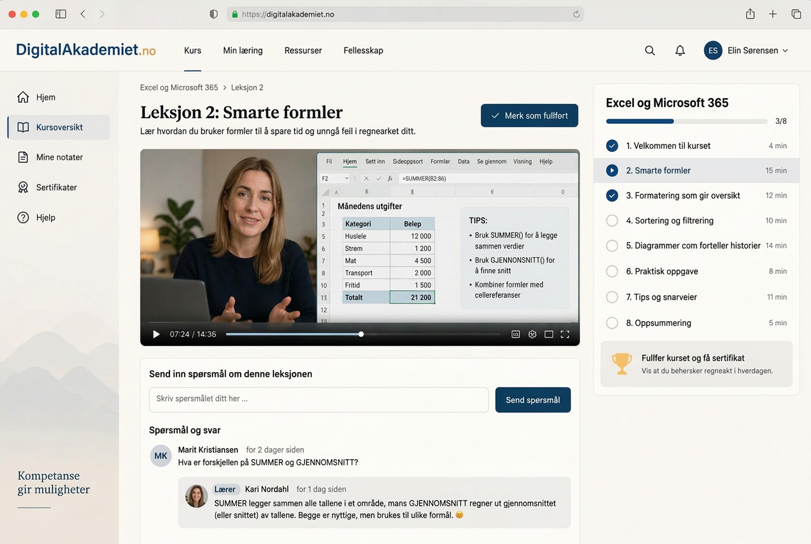Click Kari Nordahl's profile photo
The image size is (811, 544).
coord(196,496)
